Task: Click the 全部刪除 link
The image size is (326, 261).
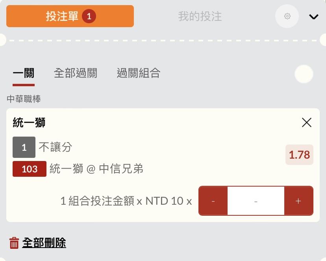Action: point(44,242)
